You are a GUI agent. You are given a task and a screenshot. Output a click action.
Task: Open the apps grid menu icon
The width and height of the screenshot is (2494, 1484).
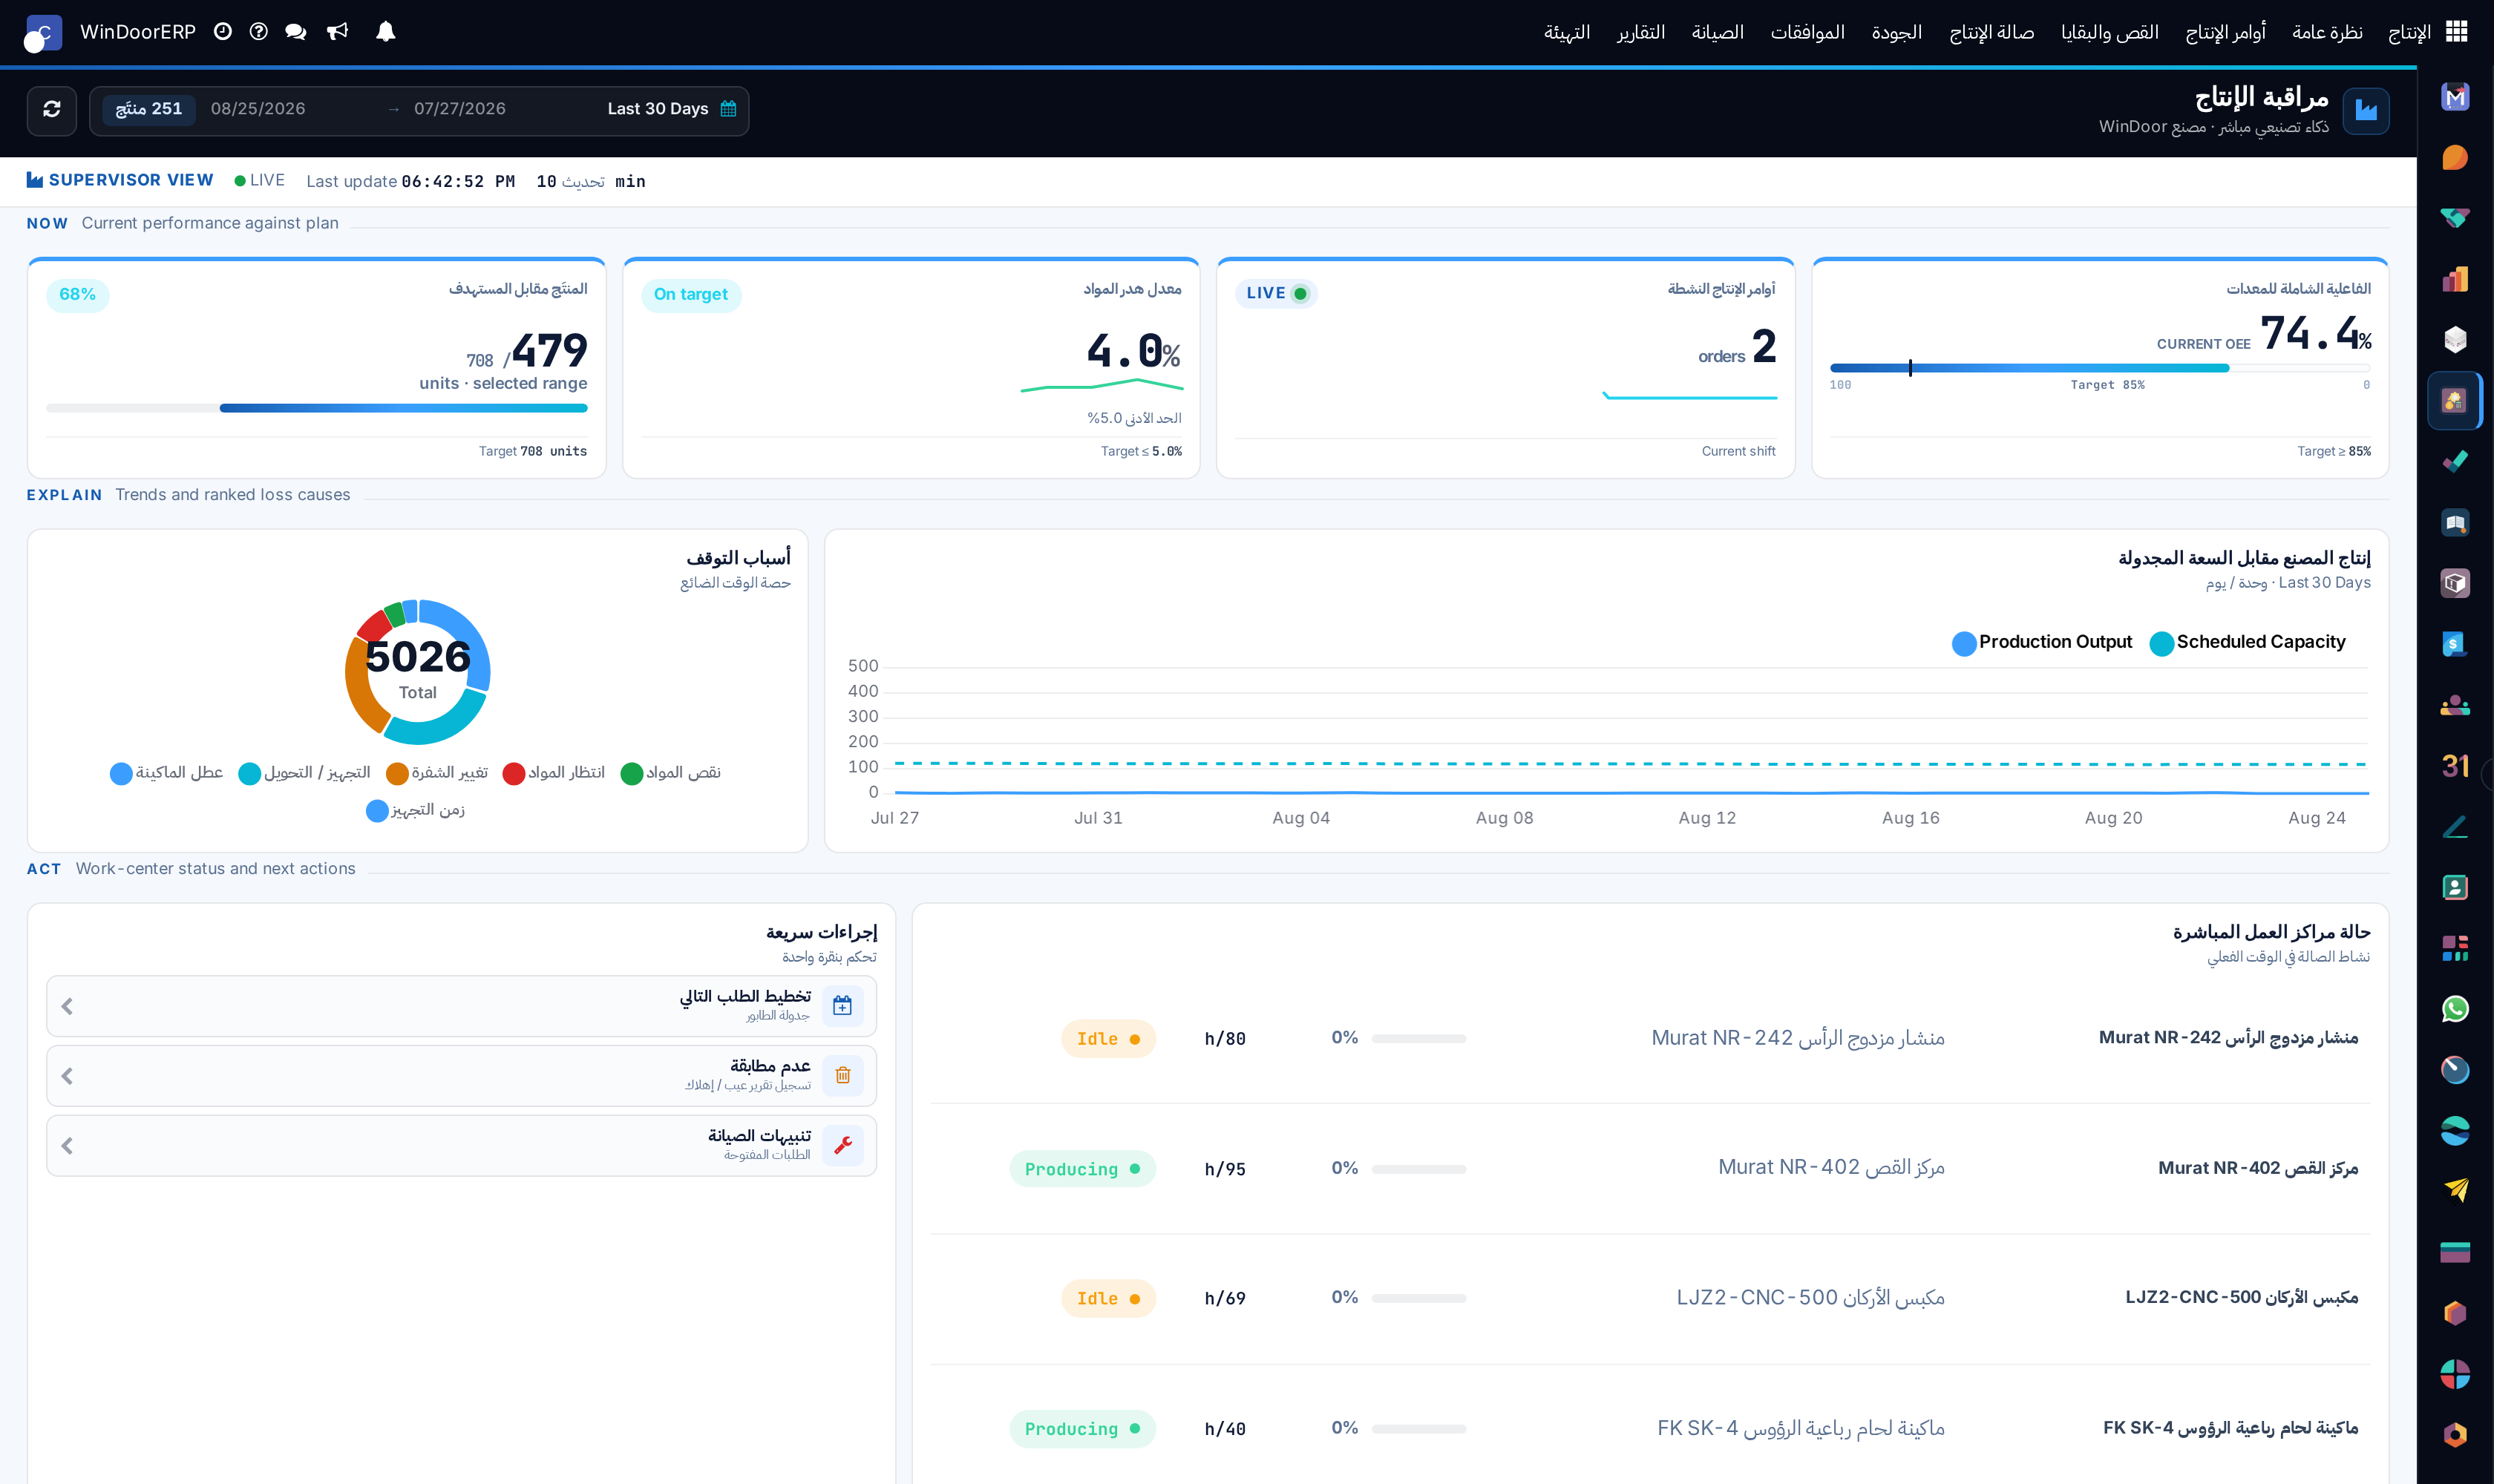[2456, 32]
